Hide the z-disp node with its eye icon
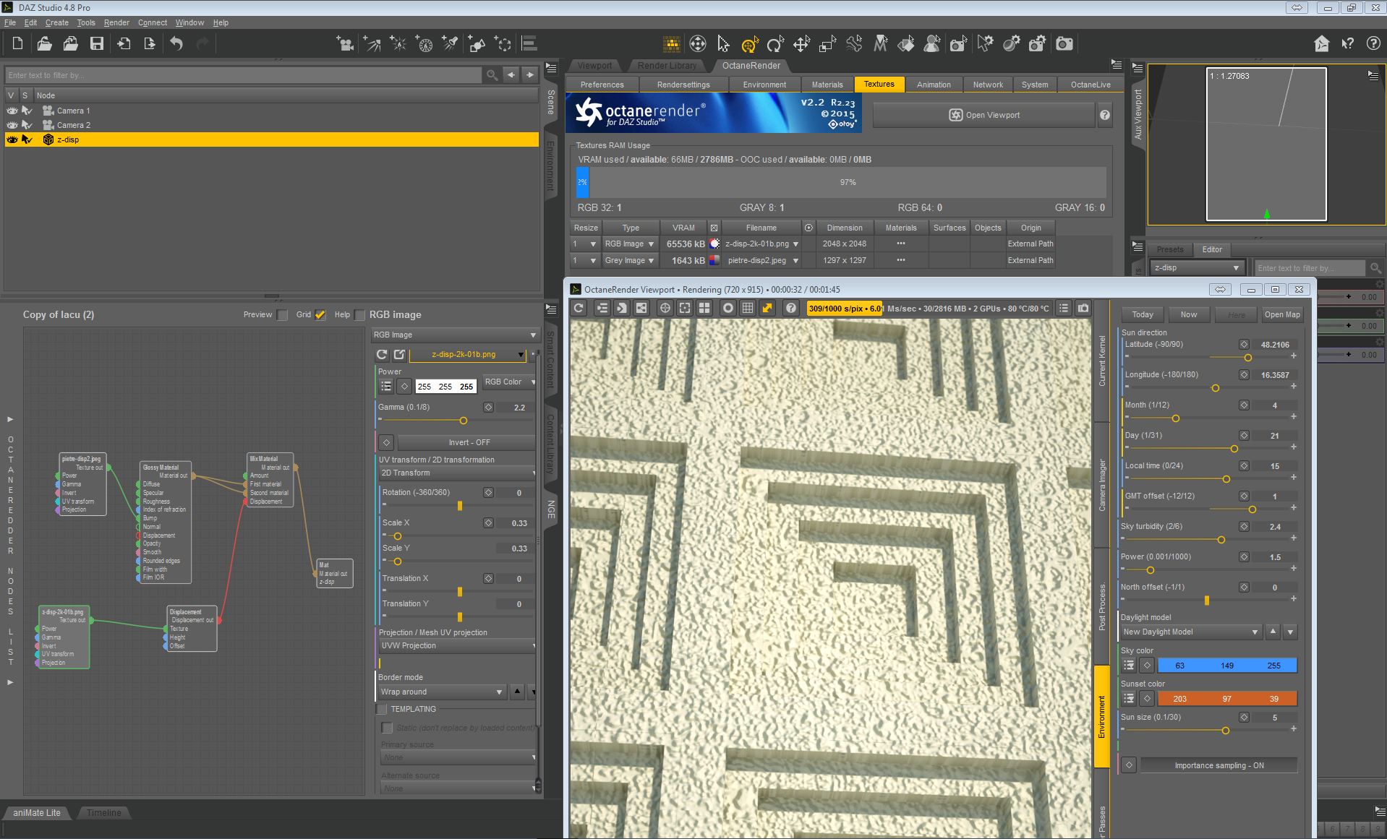Viewport: 1387px width, 839px height. (x=12, y=139)
